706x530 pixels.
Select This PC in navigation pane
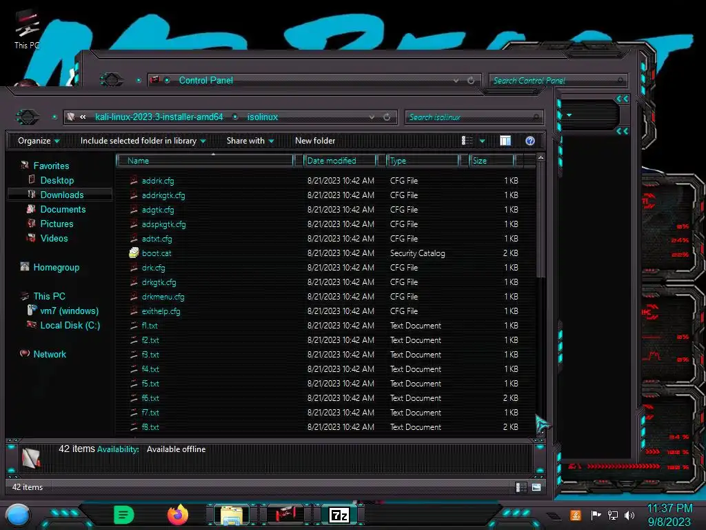pyautogui.click(x=49, y=296)
